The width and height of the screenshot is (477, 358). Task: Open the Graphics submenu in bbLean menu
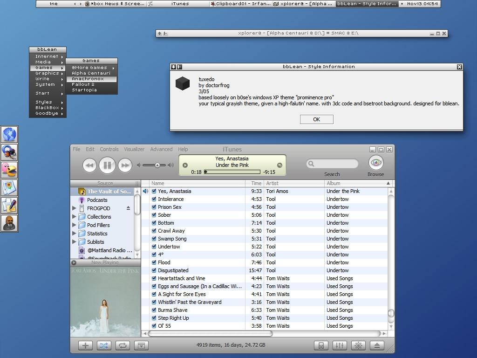(48, 73)
